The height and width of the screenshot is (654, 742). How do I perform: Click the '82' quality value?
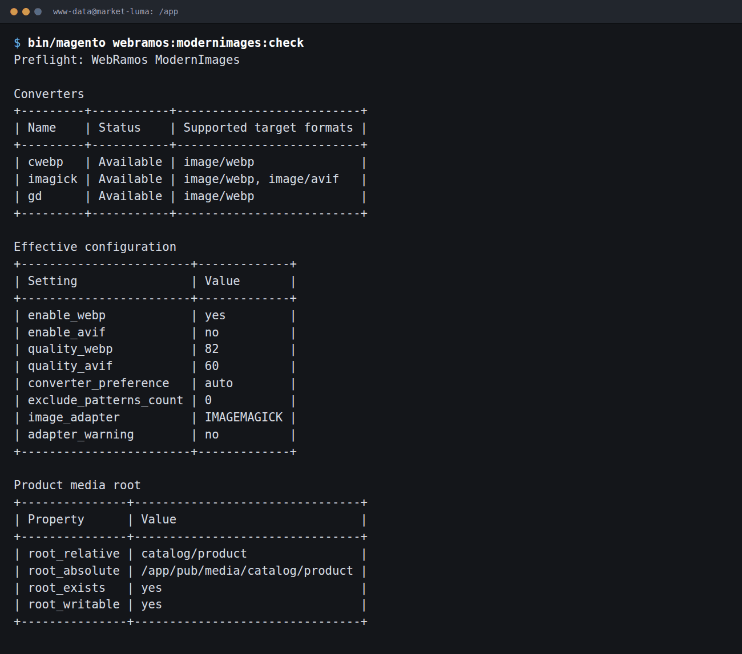(212, 349)
